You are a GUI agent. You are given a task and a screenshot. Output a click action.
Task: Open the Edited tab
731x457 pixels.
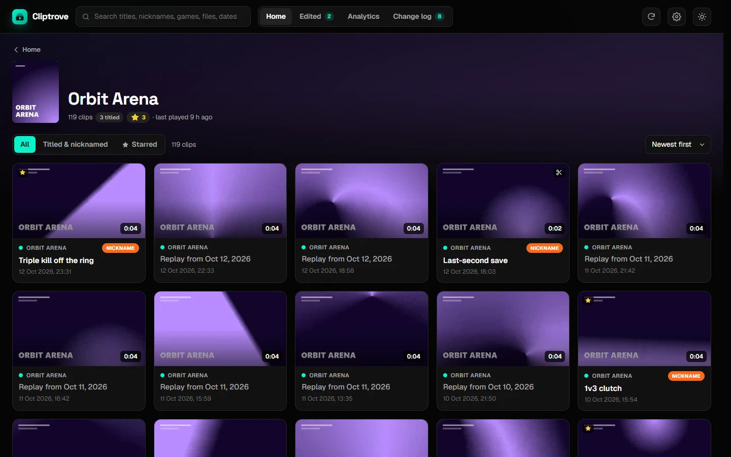point(316,17)
